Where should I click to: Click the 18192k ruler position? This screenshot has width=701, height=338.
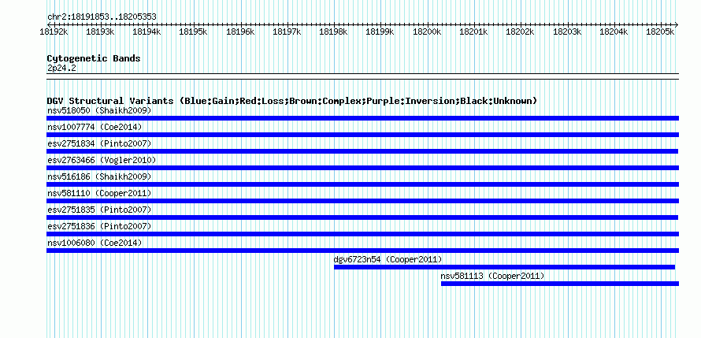pyautogui.click(x=54, y=32)
